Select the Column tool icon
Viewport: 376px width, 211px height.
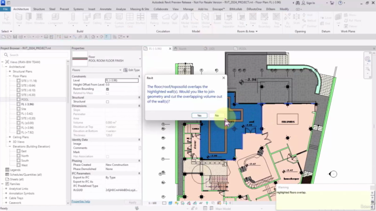(x=73, y=17)
